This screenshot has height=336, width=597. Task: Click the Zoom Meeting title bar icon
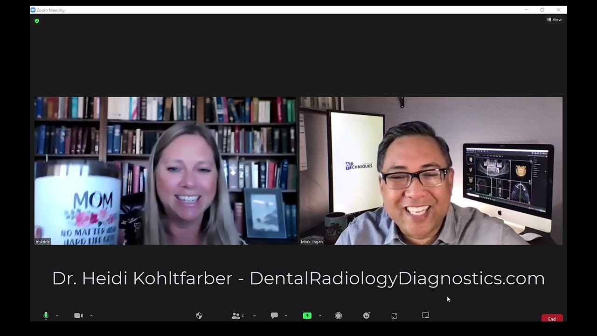click(33, 10)
